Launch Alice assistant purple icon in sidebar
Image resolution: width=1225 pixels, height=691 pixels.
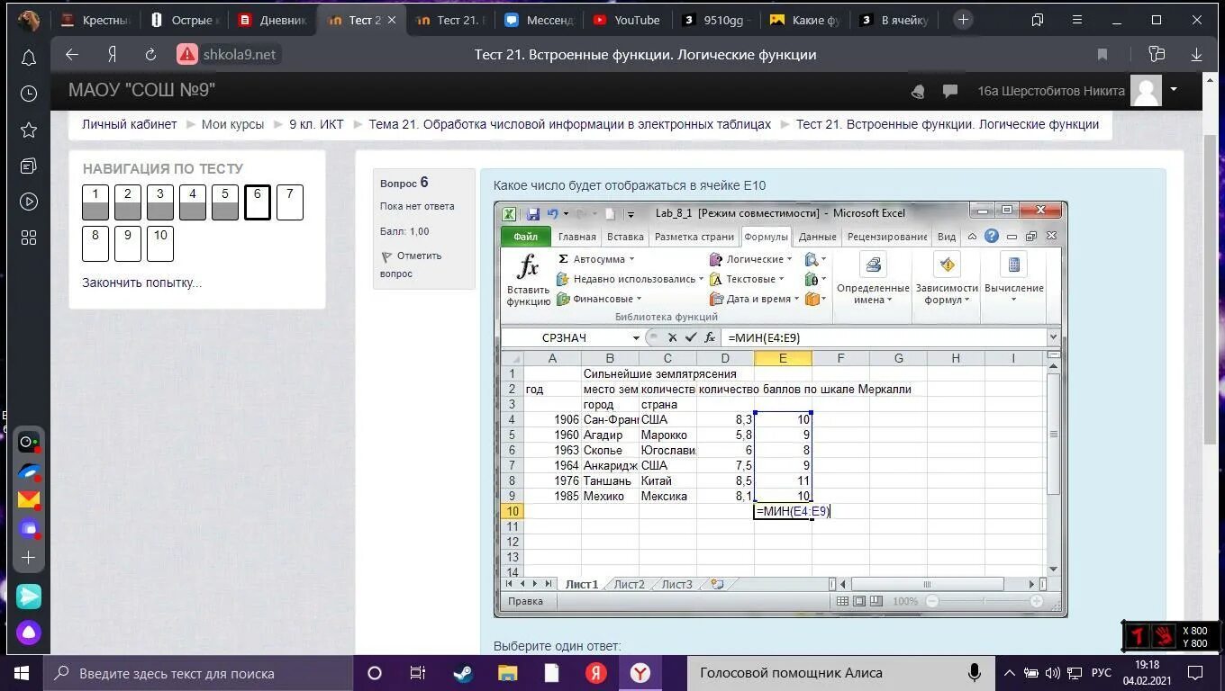[28, 633]
